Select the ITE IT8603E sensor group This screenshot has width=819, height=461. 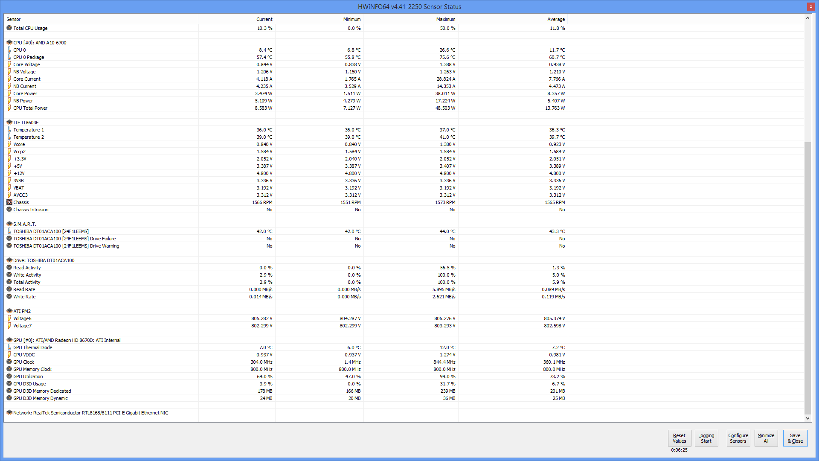(26, 123)
